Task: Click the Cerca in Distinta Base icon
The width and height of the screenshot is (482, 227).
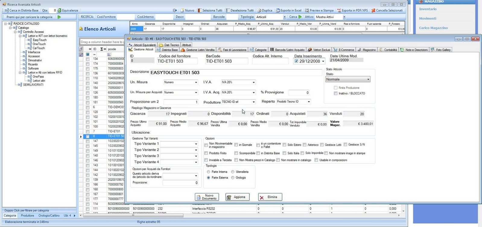Action: (7, 10)
